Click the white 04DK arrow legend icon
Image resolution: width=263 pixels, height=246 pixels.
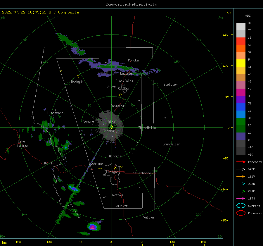coord(241,169)
